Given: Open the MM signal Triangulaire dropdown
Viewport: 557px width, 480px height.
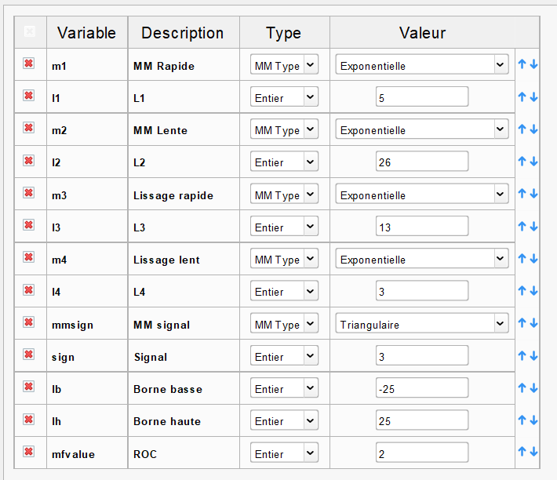Looking at the screenshot, I should 422,324.
